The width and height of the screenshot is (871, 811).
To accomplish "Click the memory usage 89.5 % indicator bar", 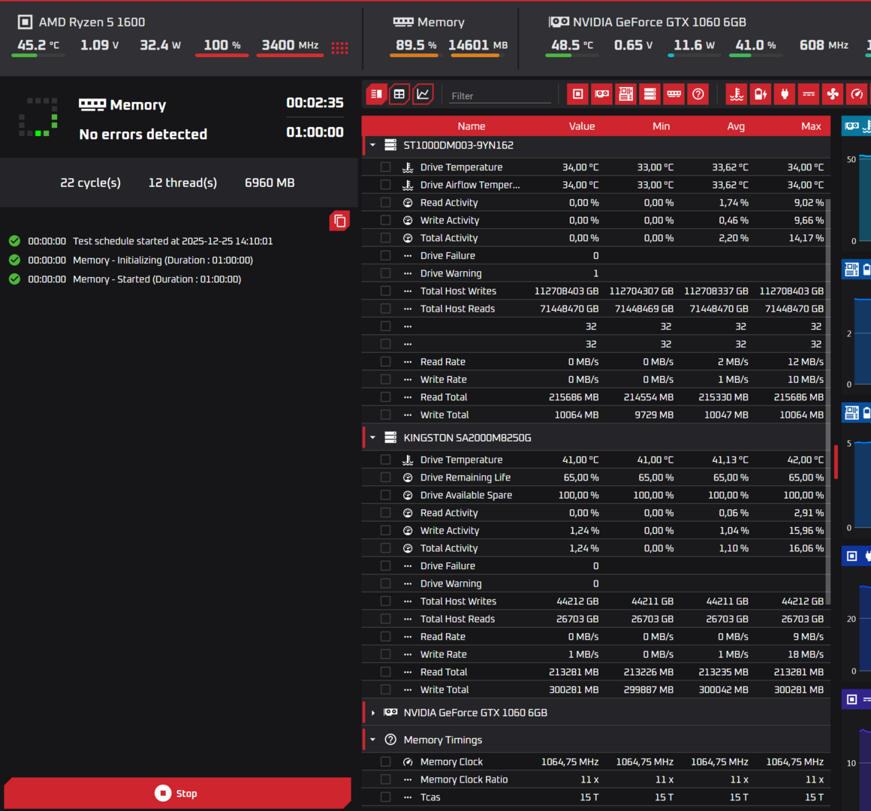I will [414, 55].
